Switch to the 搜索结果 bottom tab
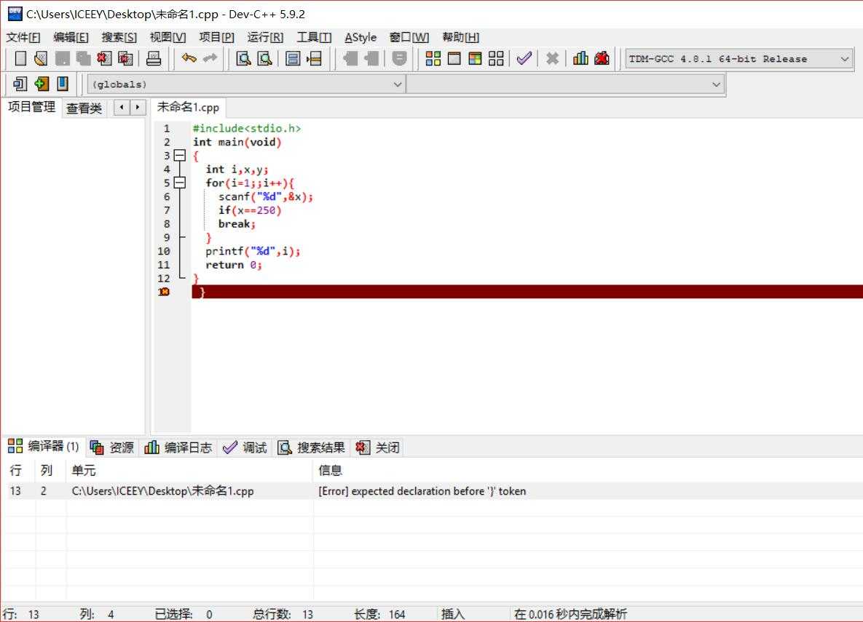 point(312,447)
